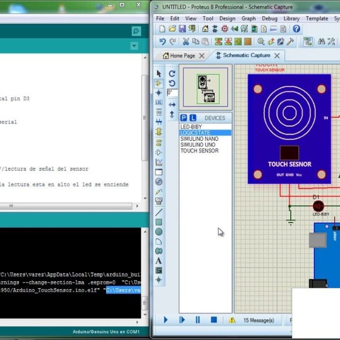Select TOUCH SENSOR in the devices list
This screenshot has height=340, width=340.
(199, 151)
